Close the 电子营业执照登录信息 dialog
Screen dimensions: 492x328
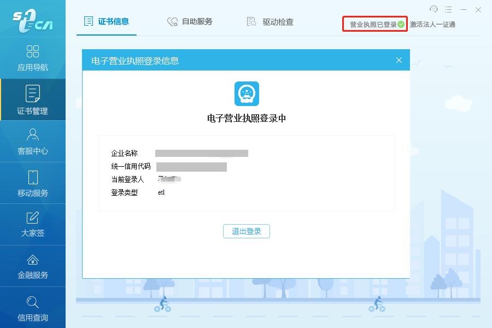(399, 60)
